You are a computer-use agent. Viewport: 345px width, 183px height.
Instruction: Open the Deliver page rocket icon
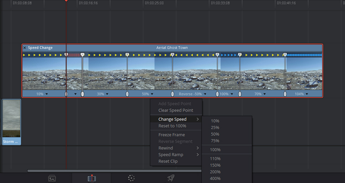(171, 178)
